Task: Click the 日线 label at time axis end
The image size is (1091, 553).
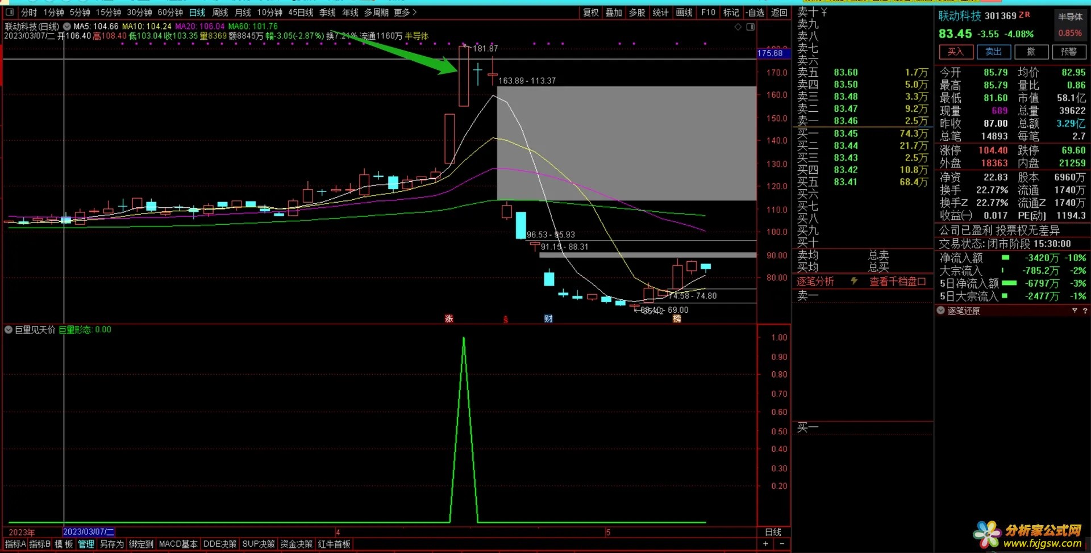Action: click(773, 532)
